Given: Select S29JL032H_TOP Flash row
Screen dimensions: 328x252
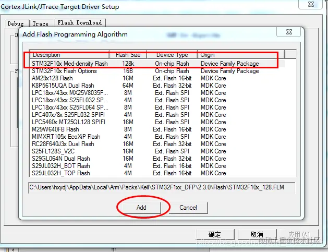Looking at the screenshot, I should pos(157,173).
